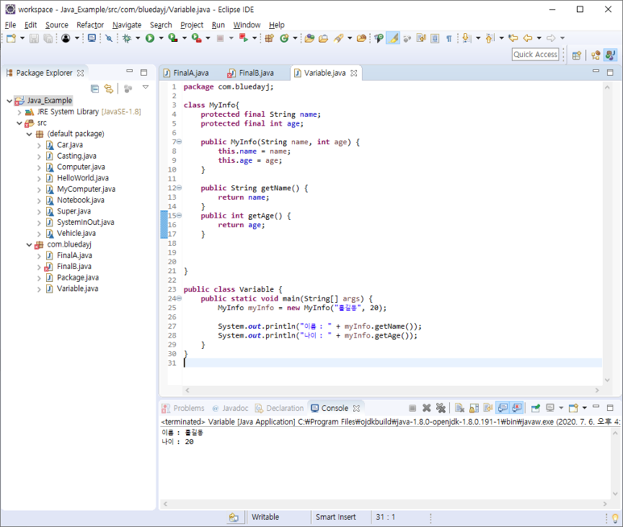Screen dimensions: 623x527
Task: Click the Save toolbar icon
Action: coord(34,38)
